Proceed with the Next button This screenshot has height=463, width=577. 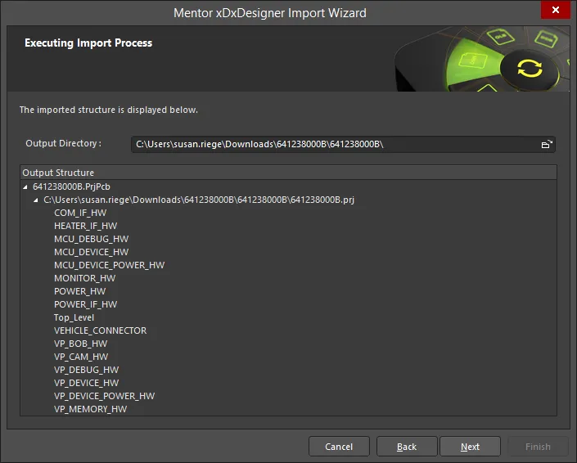click(x=470, y=447)
